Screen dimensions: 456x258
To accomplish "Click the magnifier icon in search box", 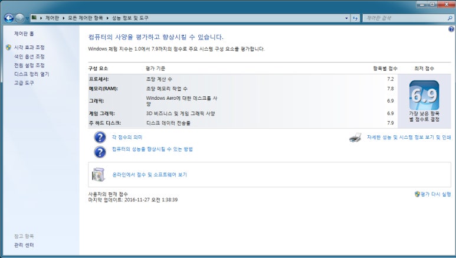I will click(x=450, y=18).
